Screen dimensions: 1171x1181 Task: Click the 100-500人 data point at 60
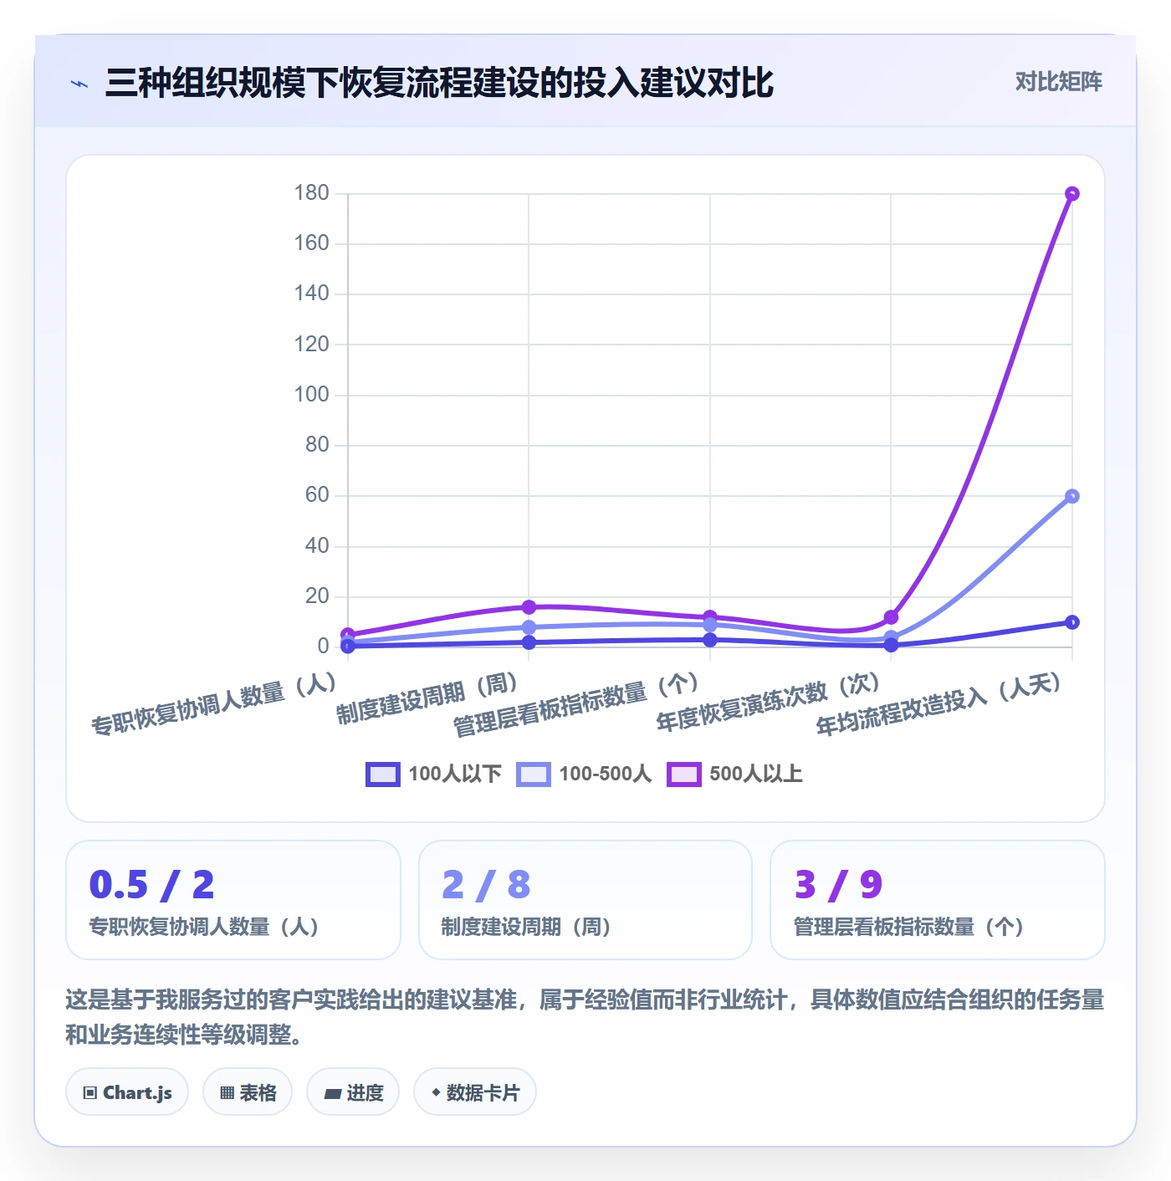[x=1072, y=496]
